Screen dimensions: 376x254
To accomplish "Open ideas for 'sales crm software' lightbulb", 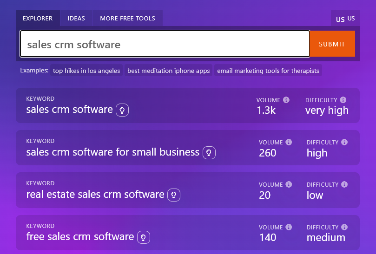I will pos(122,110).
